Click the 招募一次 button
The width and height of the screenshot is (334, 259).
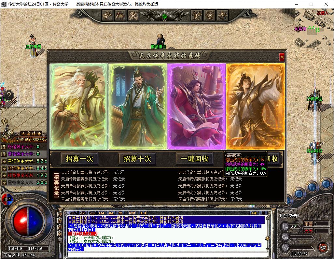pyautogui.click(x=79, y=159)
